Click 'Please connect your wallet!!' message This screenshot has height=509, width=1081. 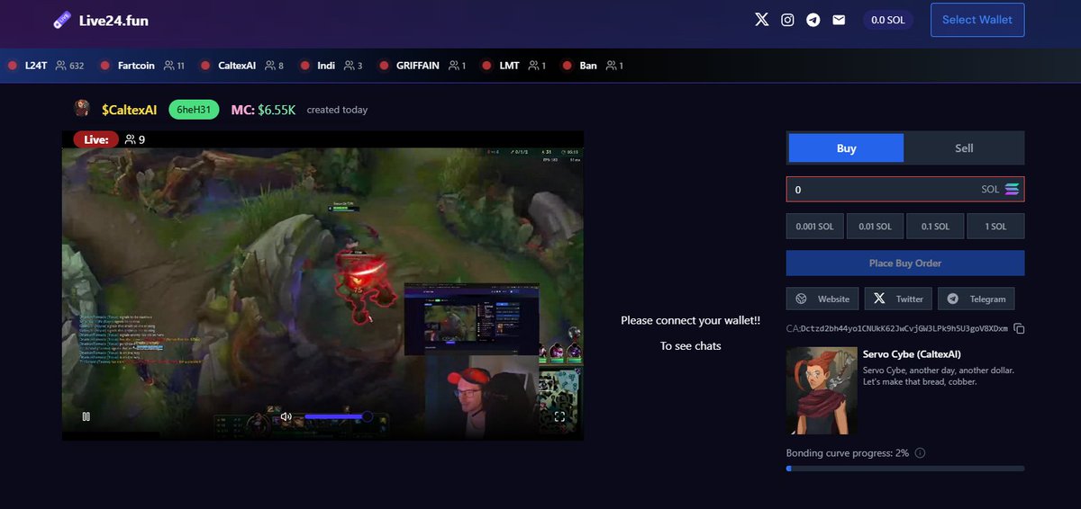coord(691,320)
